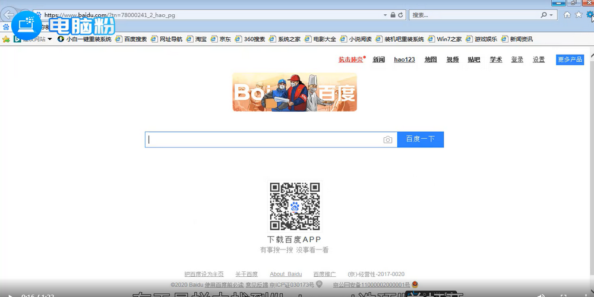Open 小白一键重装系统 favorite

[x=84, y=39]
